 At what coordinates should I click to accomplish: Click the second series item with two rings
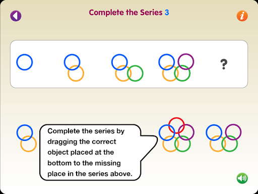coord(74,68)
